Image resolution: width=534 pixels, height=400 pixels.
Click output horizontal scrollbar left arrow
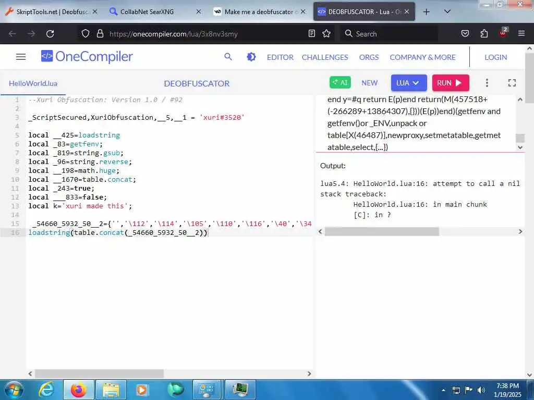pos(320,232)
